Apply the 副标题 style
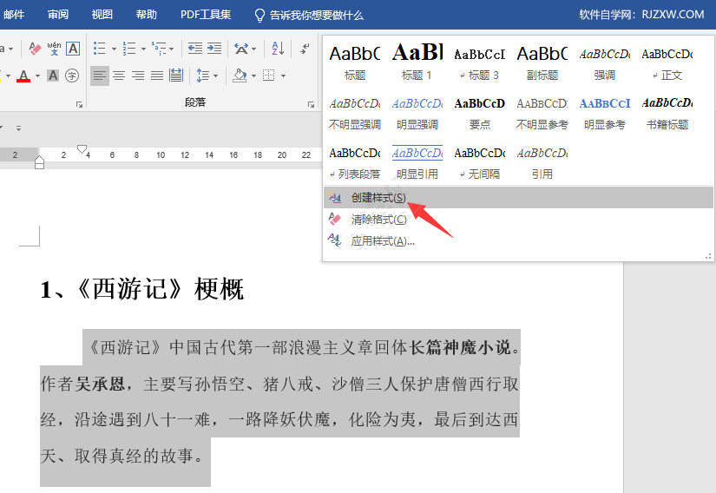 (542, 63)
